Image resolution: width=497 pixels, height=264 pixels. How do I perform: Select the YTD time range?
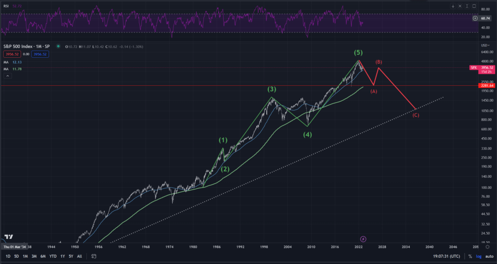click(x=53, y=256)
